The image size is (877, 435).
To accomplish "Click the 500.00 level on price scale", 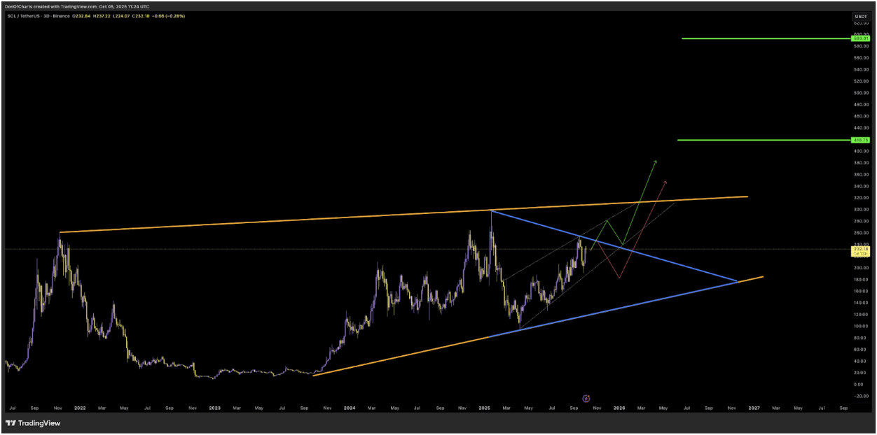I will [860, 93].
